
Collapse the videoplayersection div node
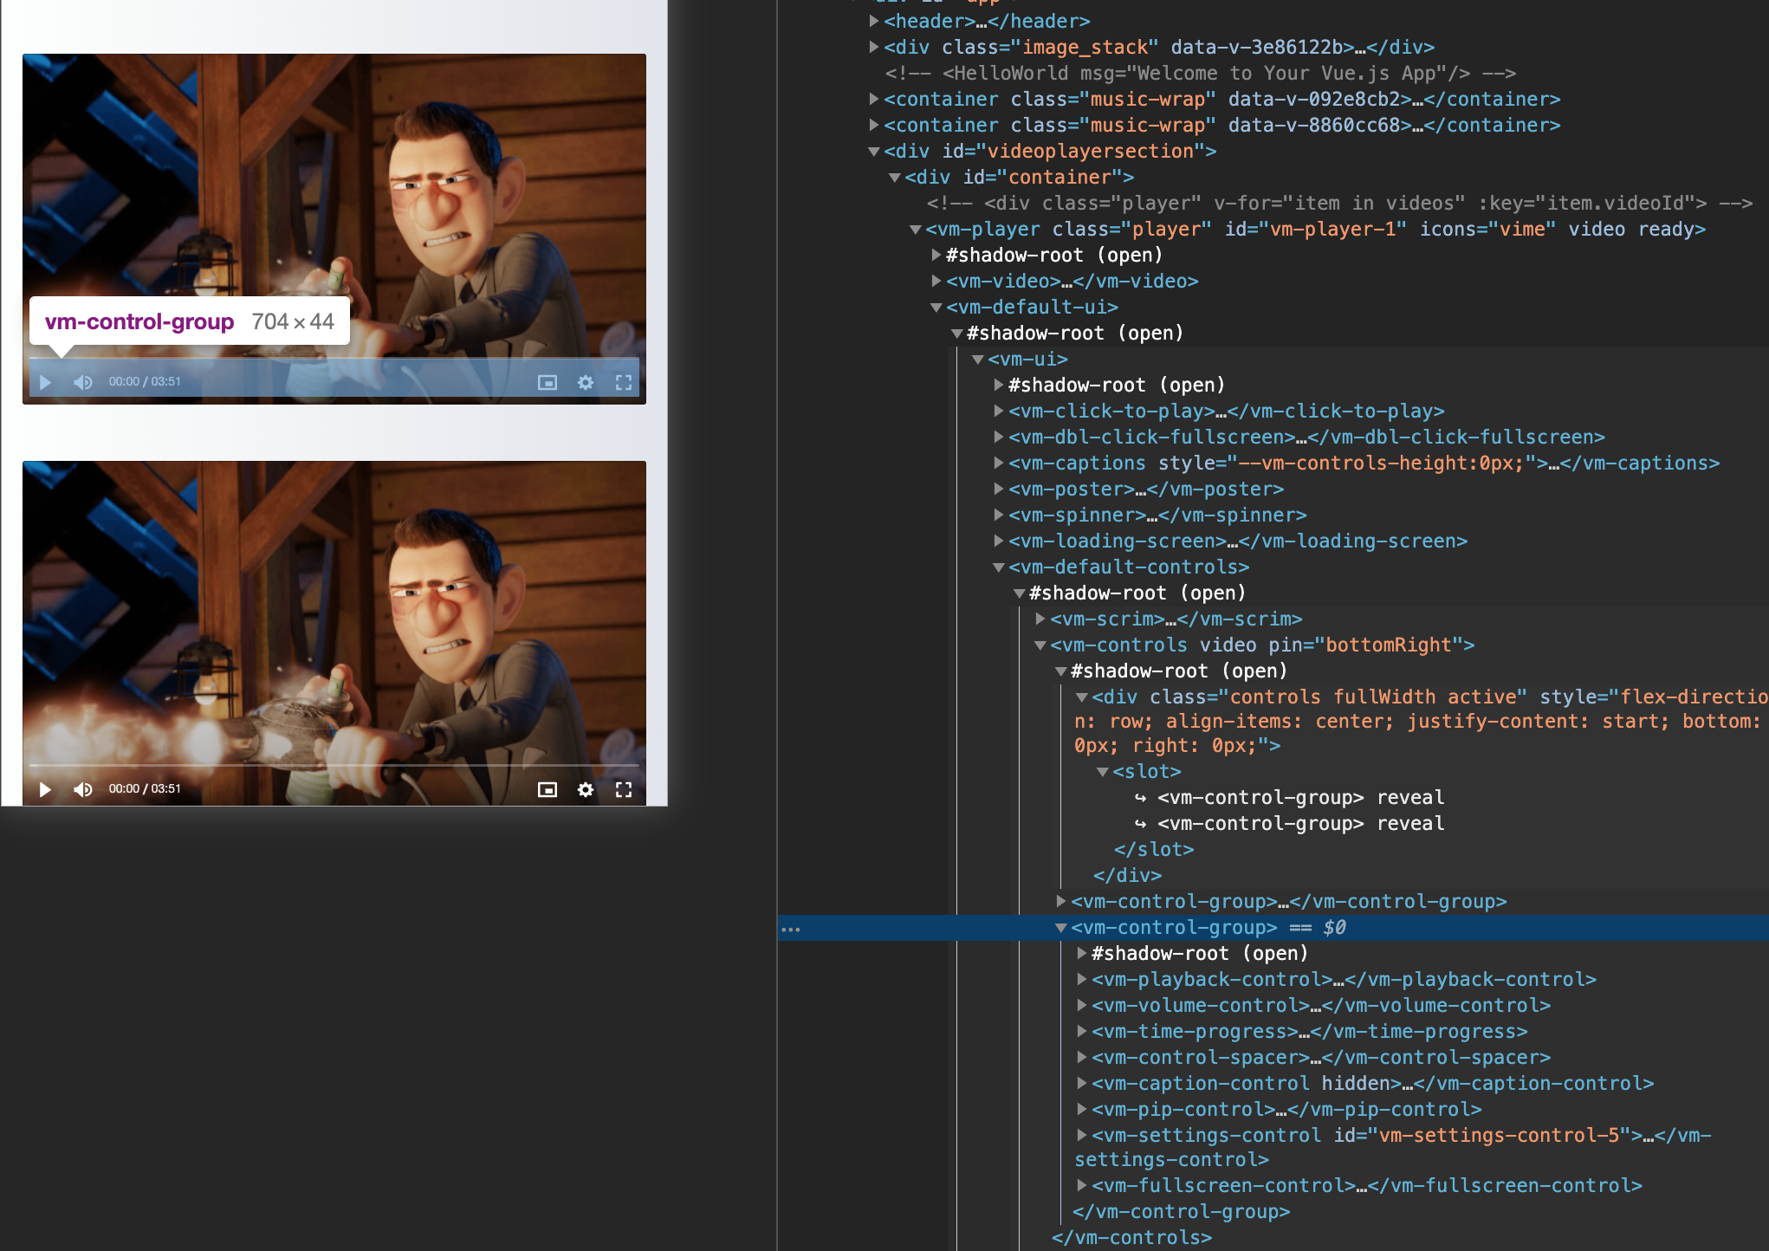[874, 151]
